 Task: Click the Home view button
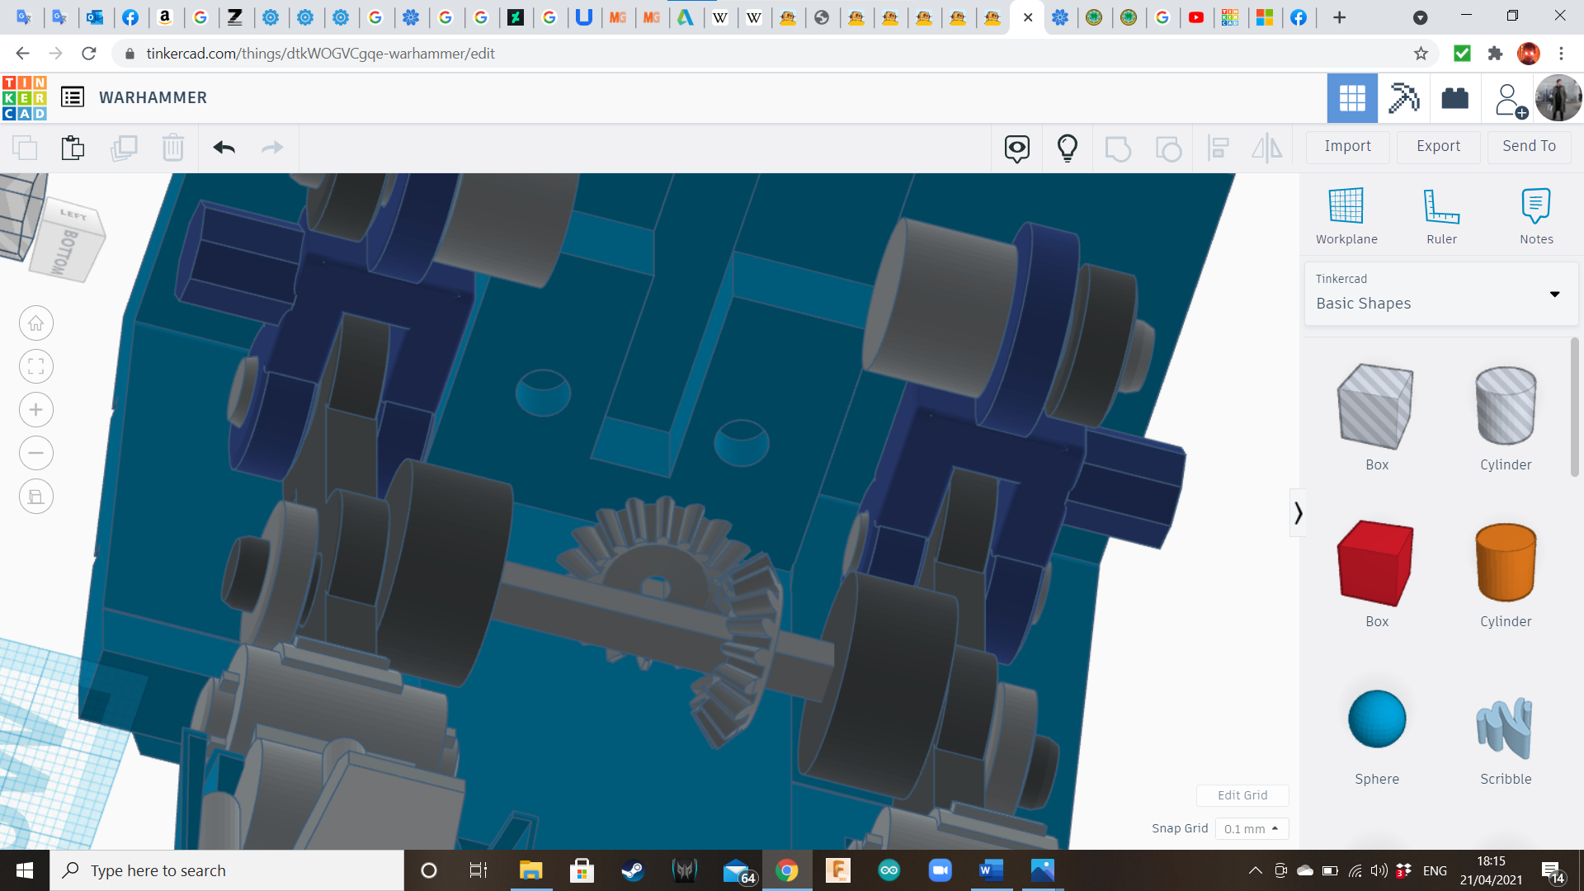(36, 323)
